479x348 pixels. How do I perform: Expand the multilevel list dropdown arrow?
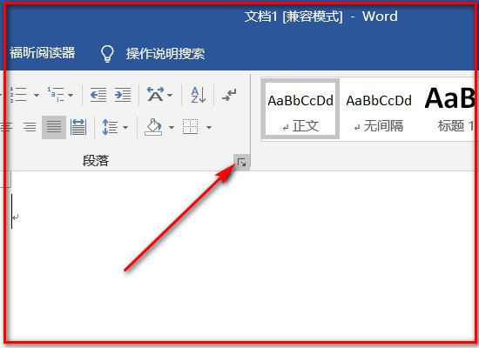(x=71, y=95)
